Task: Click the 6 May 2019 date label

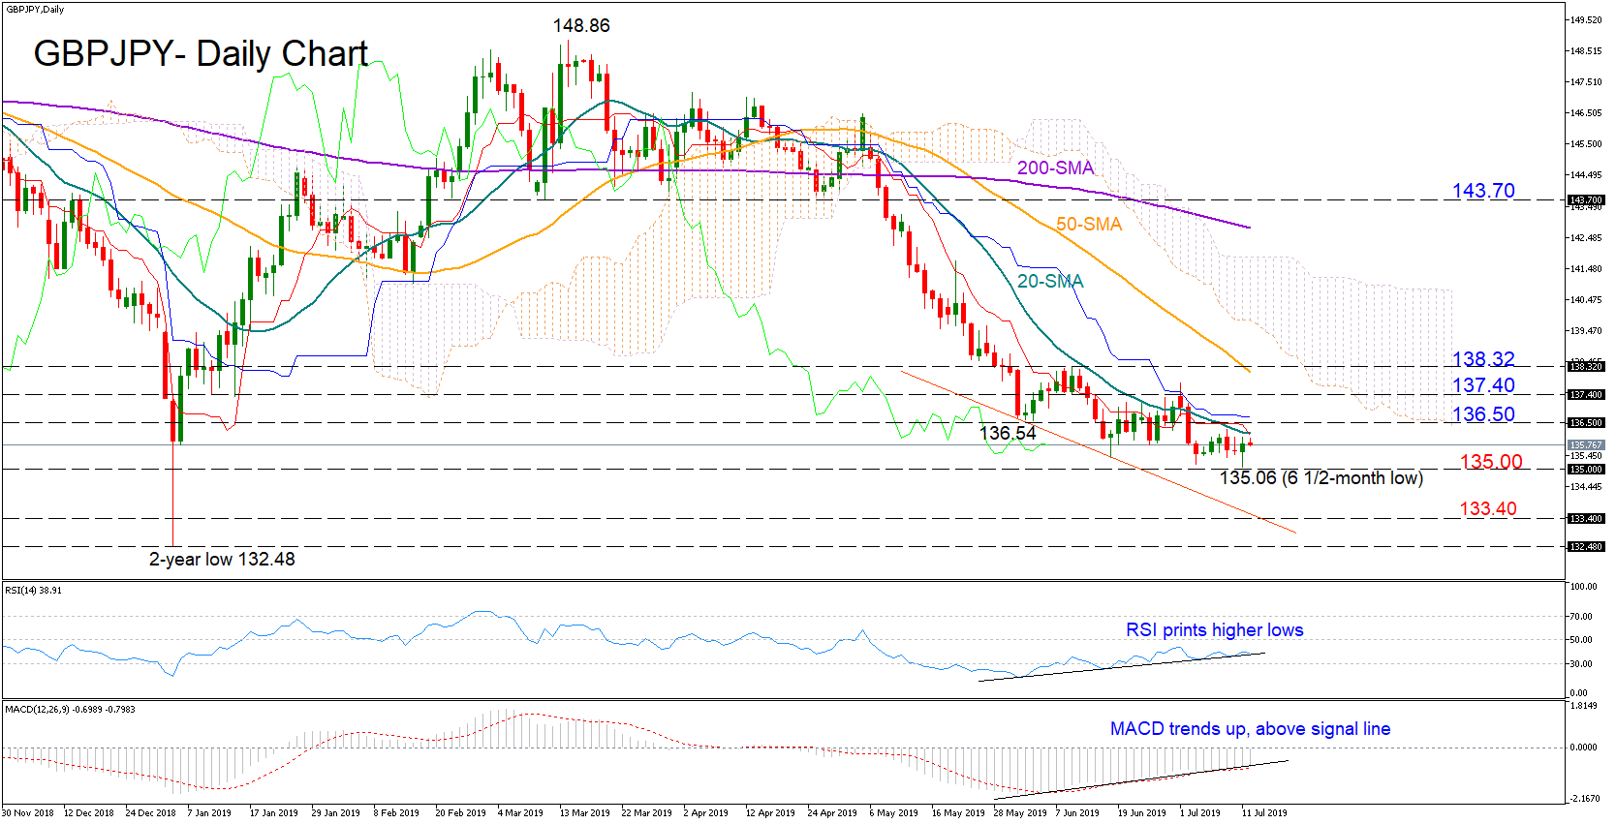Action: [893, 812]
